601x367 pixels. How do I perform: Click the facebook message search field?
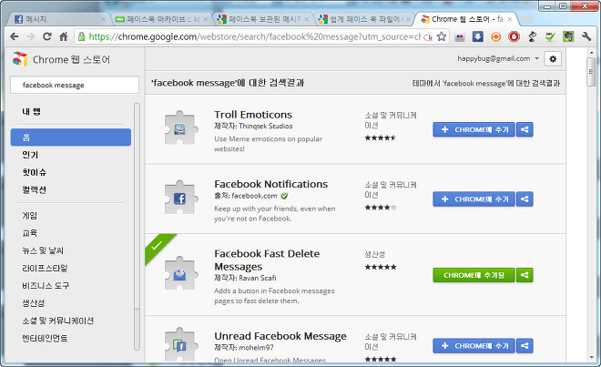tap(75, 85)
